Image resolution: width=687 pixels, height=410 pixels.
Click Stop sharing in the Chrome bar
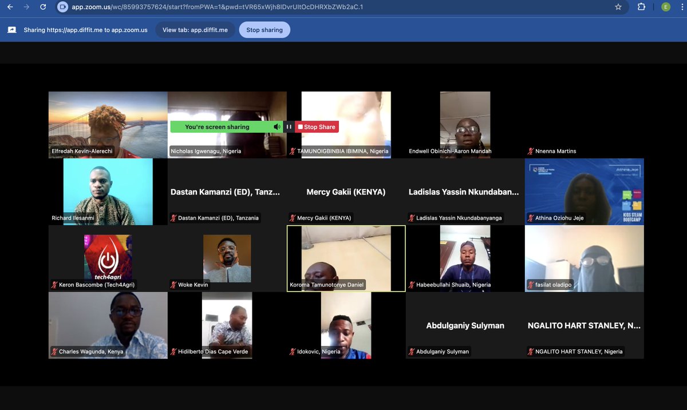click(264, 30)
